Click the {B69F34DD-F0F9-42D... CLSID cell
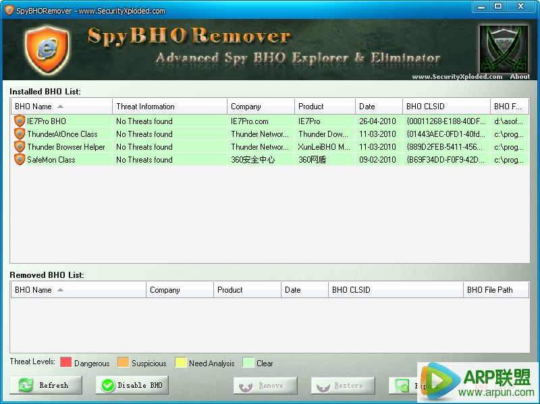Viewport: 540px width, 404px height. 446,159
